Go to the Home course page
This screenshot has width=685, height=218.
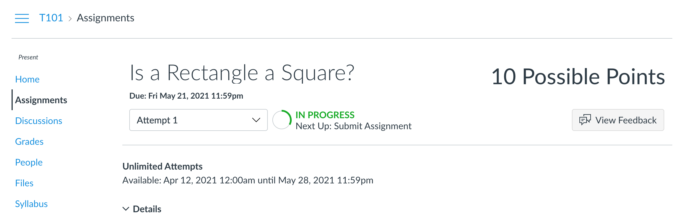coord(27,79)
